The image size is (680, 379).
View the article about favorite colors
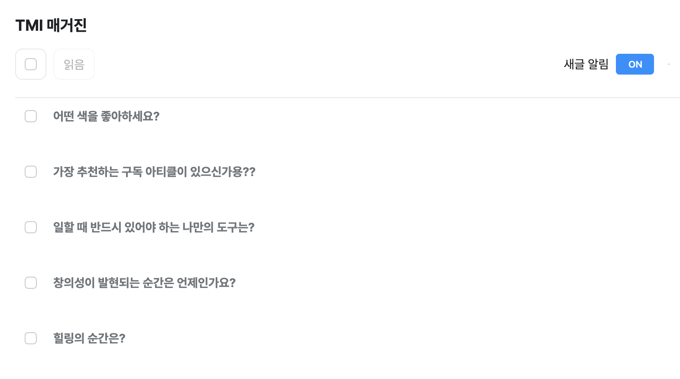(106, 116)
